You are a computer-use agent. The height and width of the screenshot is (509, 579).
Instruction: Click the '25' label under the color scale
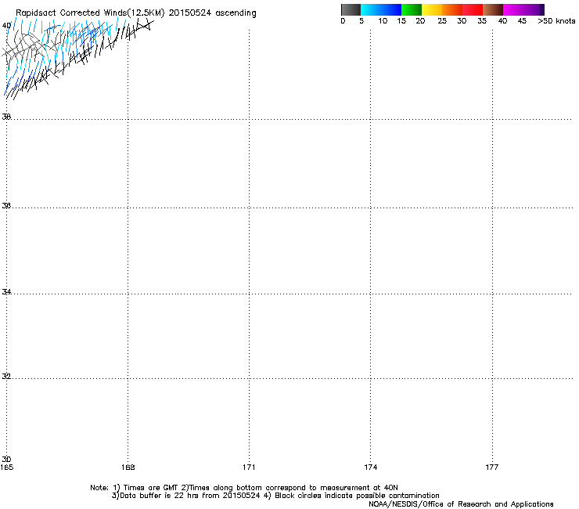[x=442, y=21]
